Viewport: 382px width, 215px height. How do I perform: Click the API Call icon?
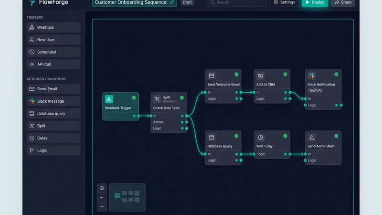(x=32, y=64)
